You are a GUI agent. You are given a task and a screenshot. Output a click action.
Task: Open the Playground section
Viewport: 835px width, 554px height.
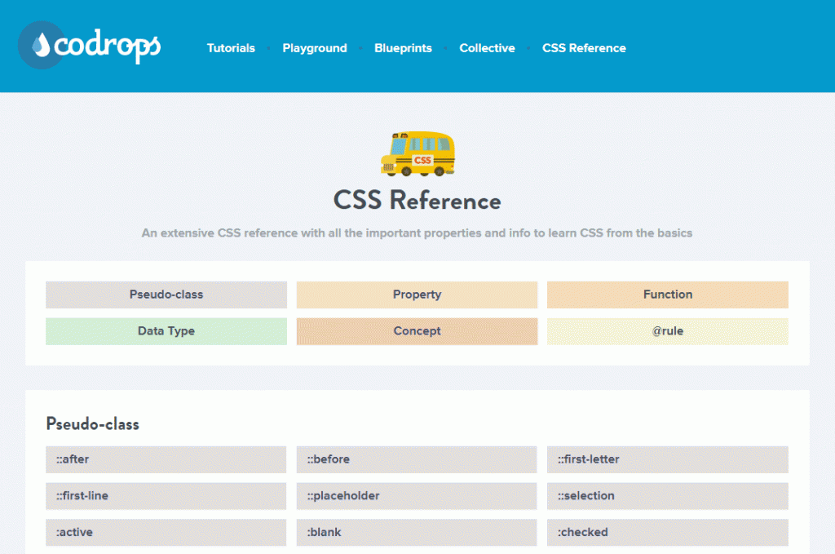(315, 47)
